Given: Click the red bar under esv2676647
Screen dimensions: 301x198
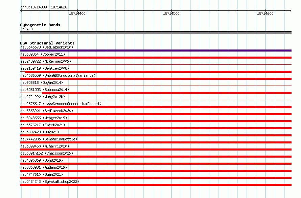Looking at the screenshot, I should [x=156, y=107].
